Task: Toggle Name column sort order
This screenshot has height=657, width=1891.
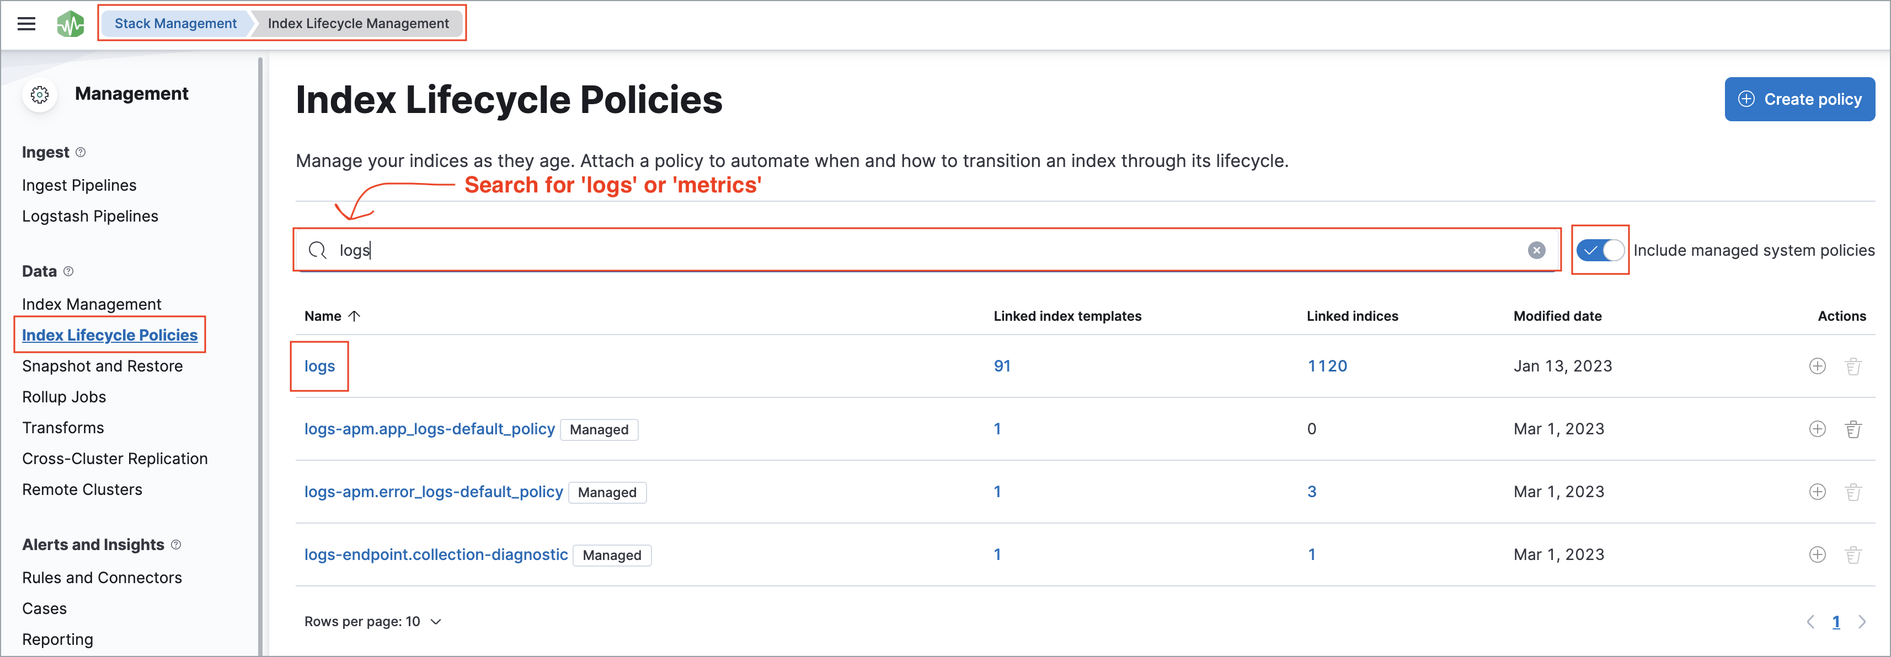Action: coord(332,316)
